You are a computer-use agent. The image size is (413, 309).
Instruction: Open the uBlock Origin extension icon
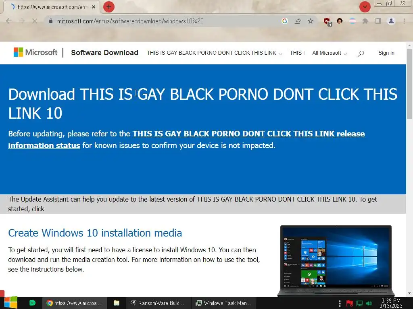tap(327, 22)
